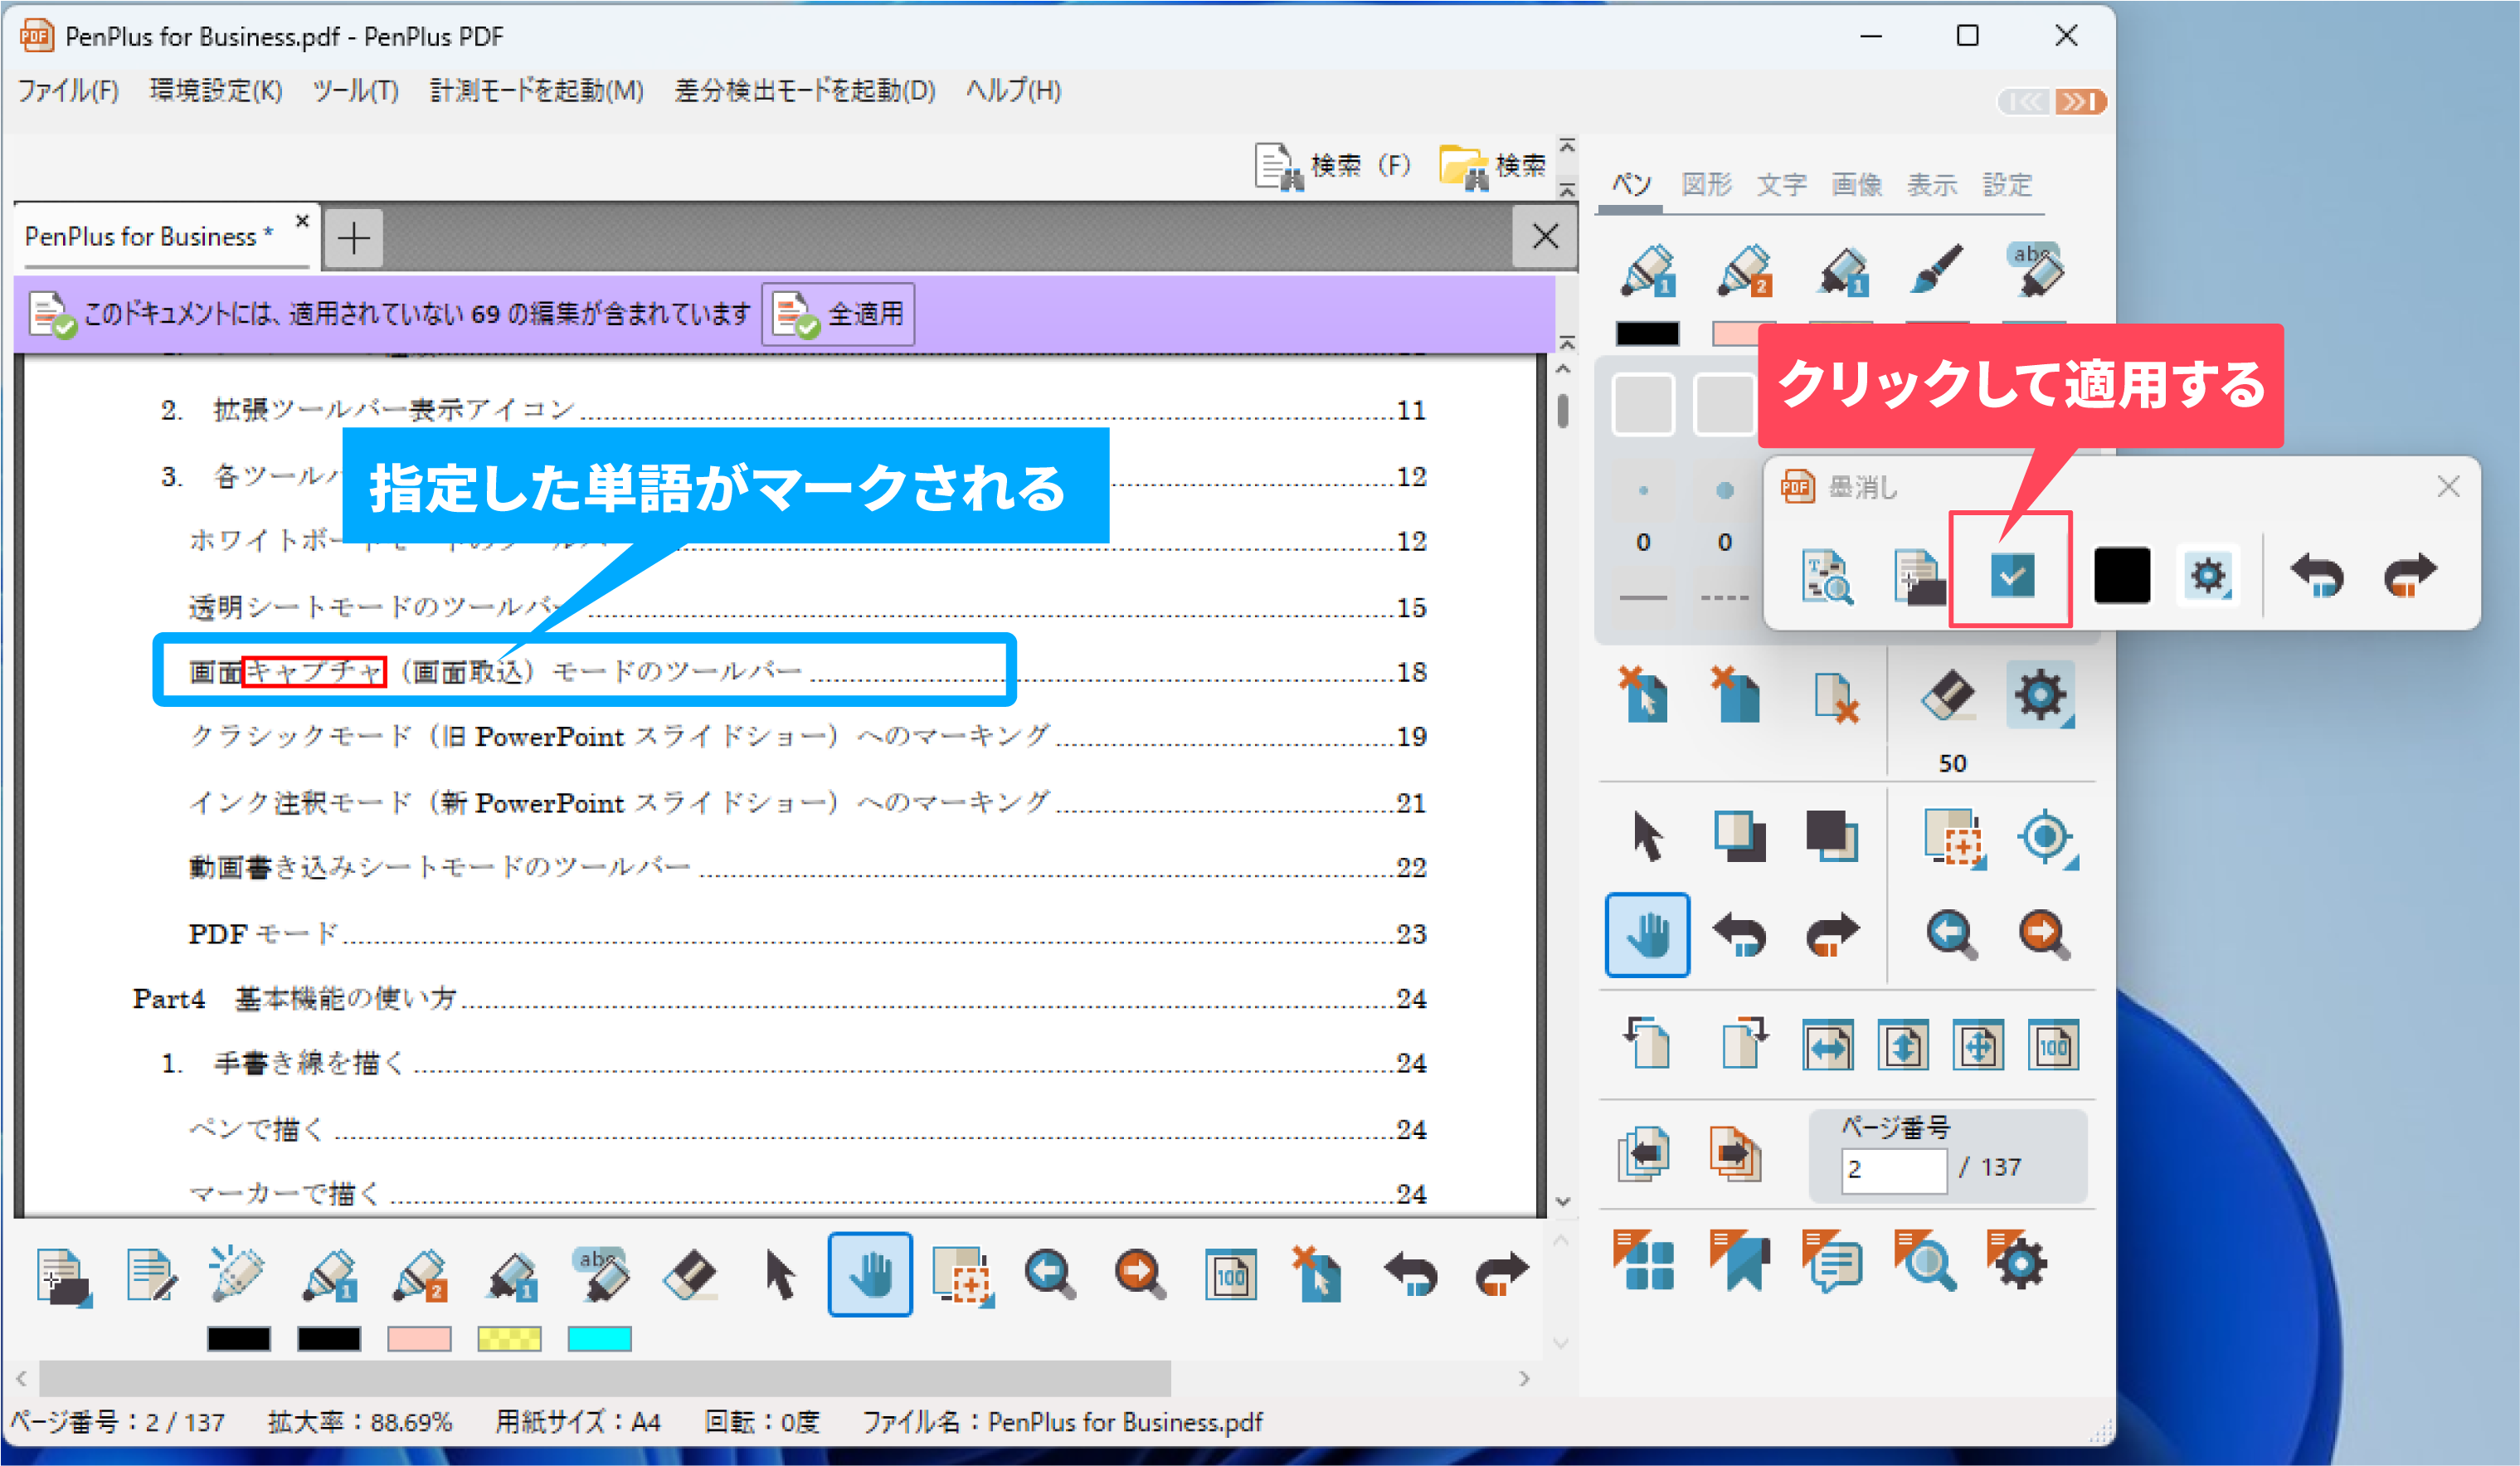Switch to the 図形 panel tab
This screenshot has width=2520, height=1466.
point(1706,184)
